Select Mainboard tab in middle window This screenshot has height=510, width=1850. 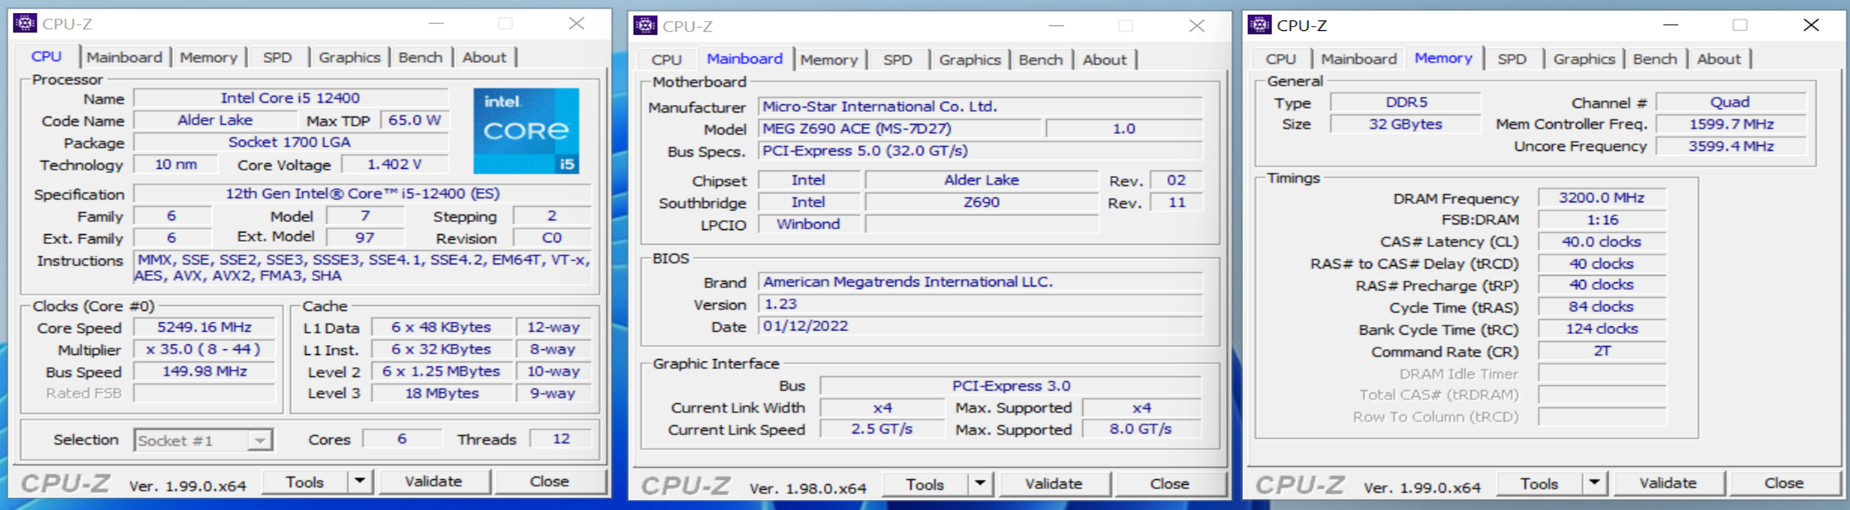745,59
